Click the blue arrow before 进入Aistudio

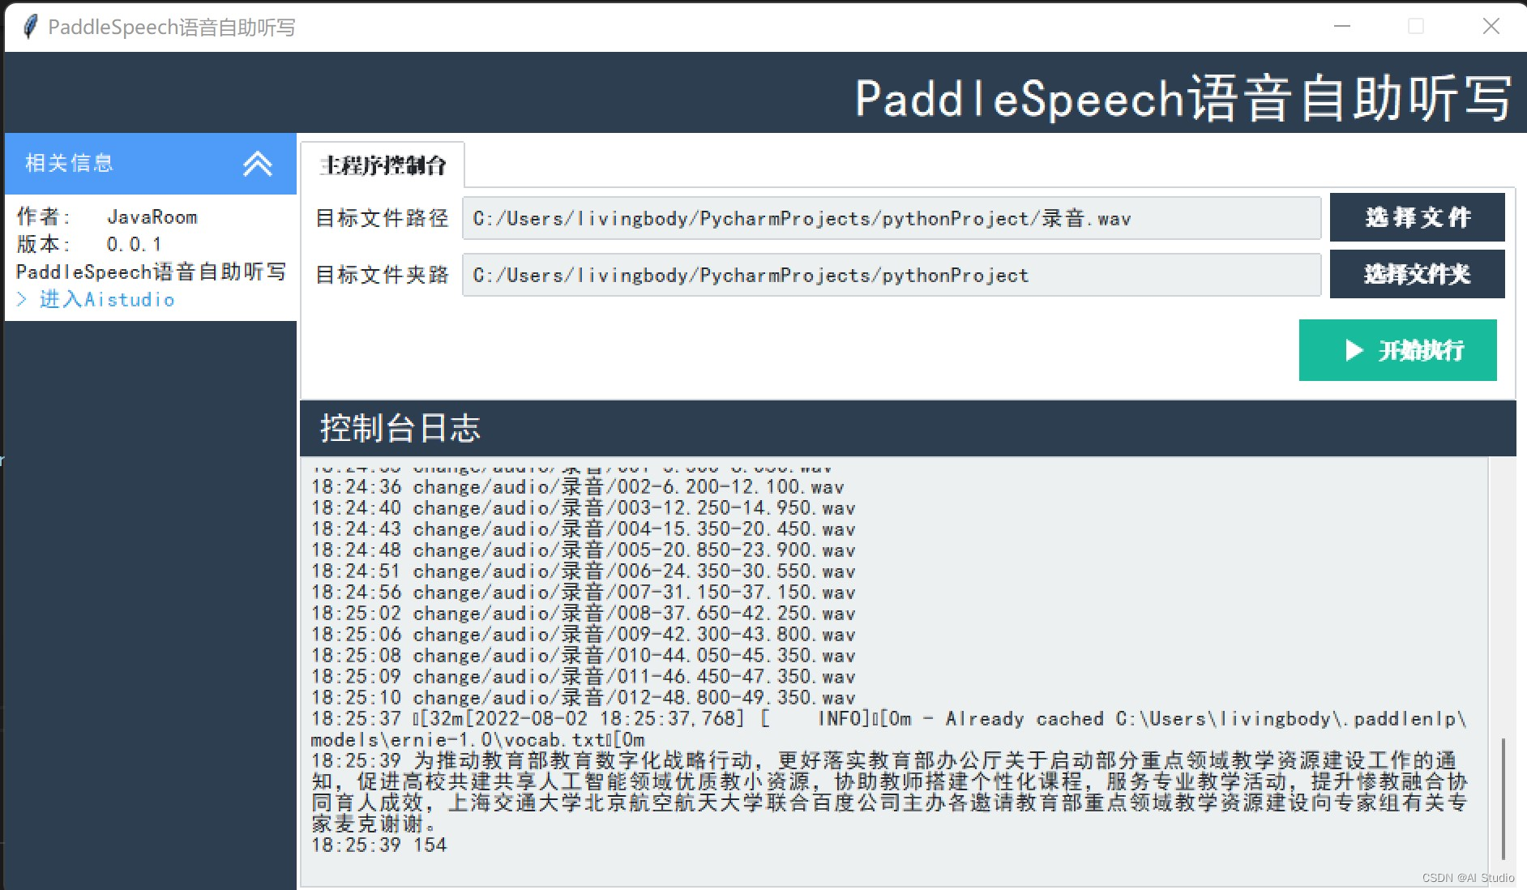click(x=23, y=299)
